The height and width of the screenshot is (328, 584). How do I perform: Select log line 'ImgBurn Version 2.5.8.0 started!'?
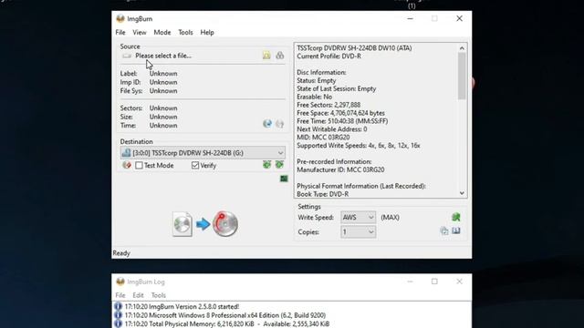point(182,307)
